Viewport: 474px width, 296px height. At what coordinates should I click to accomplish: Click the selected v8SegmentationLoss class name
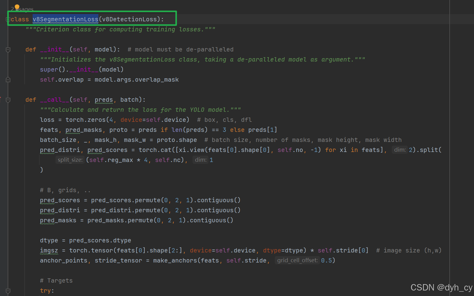click(65, 19)
